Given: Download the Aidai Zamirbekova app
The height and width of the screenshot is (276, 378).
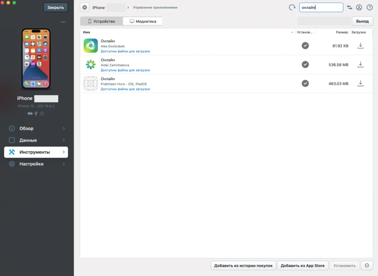Looking at the screenshot, I should [x=360, y=64].
